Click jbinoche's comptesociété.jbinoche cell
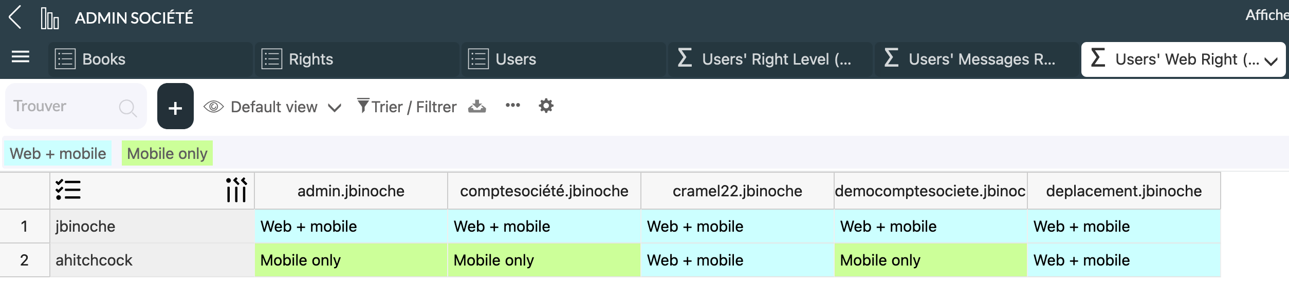Viewport: 1289px width, 285px height. click(544, 226)
